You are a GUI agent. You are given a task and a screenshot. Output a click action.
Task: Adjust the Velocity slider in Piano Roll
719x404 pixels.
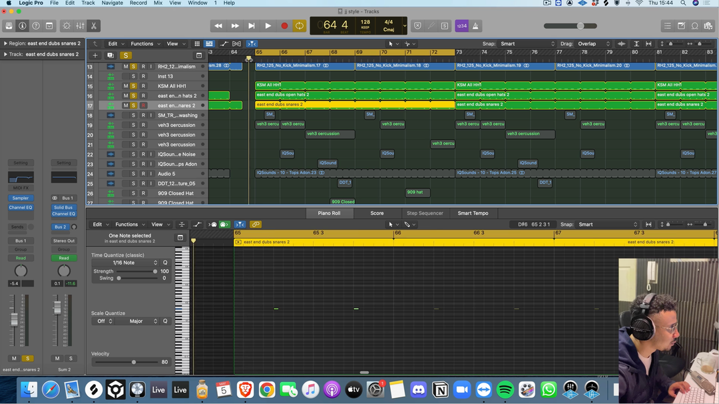click(x=134, y=362)
